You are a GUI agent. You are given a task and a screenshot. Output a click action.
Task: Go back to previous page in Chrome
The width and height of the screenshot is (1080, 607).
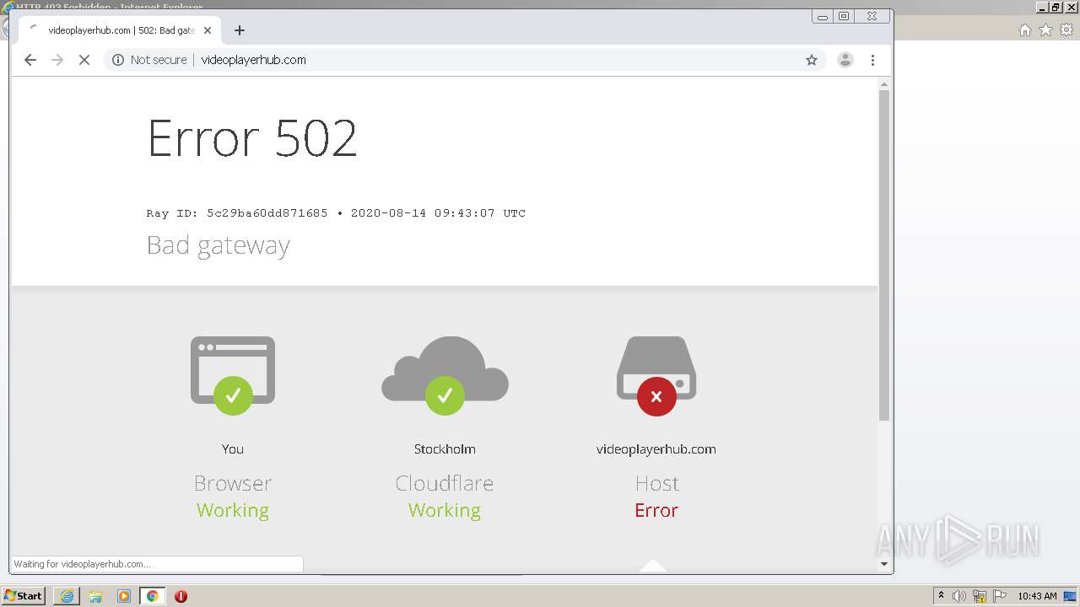30,60
